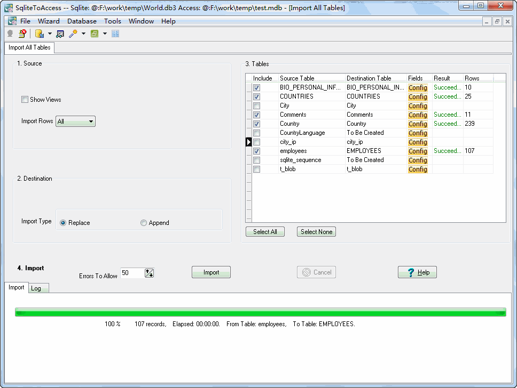Click the row indicator arrow for city_ip
The image size is (517, 388).
[248, 142]
